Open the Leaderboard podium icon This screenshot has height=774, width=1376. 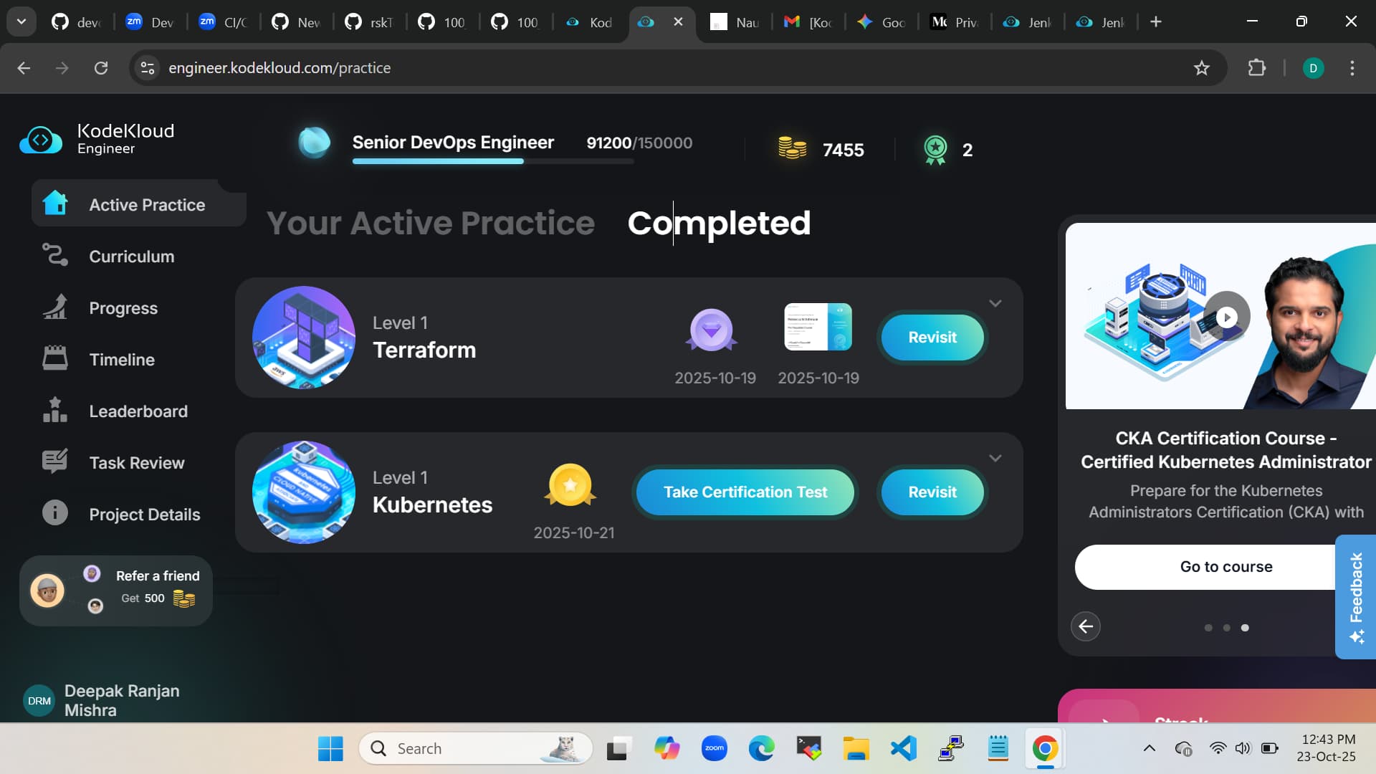pyautogui.click(x=54, y=410)
